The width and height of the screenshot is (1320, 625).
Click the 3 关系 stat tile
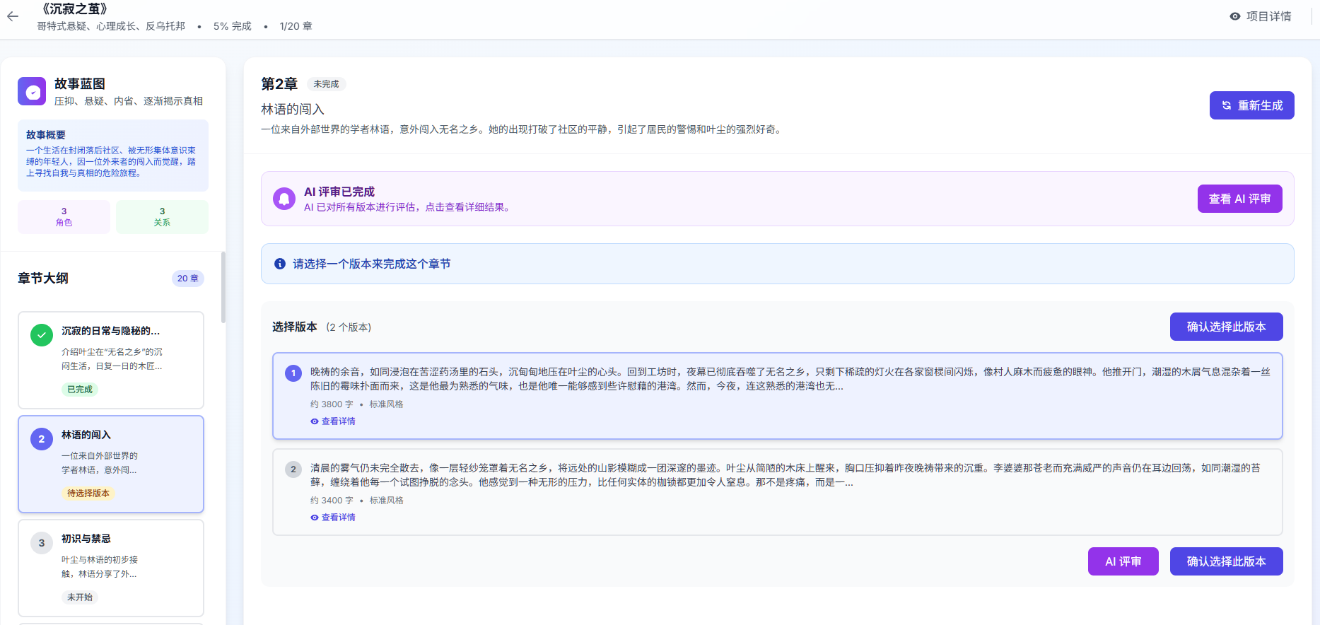coord(162,216)
